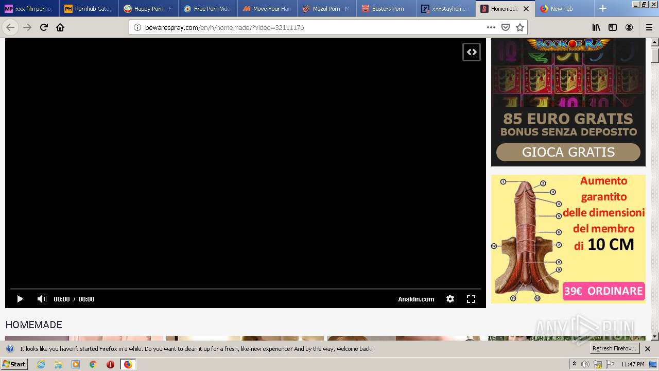Open the Windows Start menu
Image resolution: width=659 pixels, height=371 pixels.
point(14,364)
